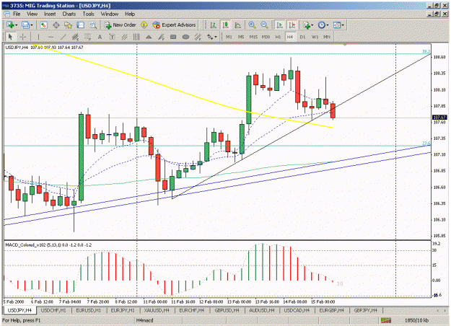Select the Cursor arrow tool
This screenshot has height=326, width=451.
coord(10,37)
